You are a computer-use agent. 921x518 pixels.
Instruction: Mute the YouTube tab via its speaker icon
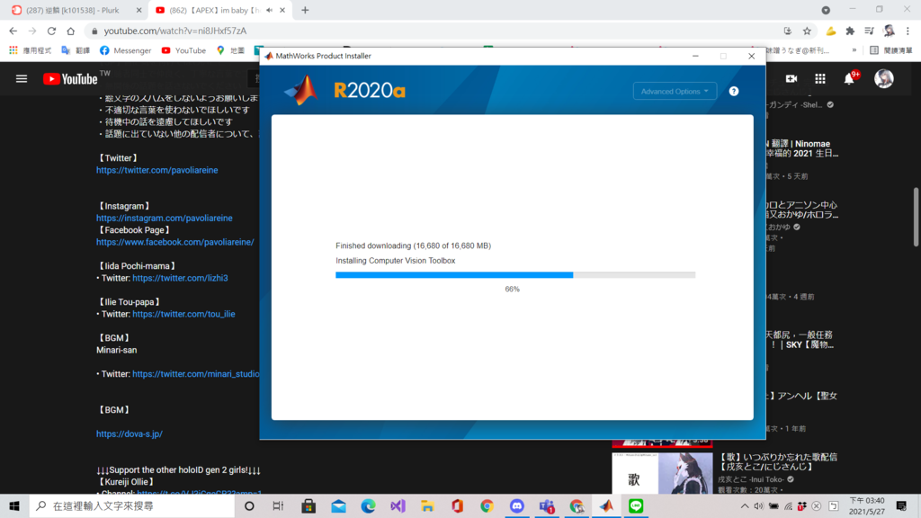tap(269, 10)
